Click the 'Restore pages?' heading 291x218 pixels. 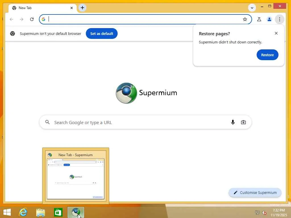(214, 33)
